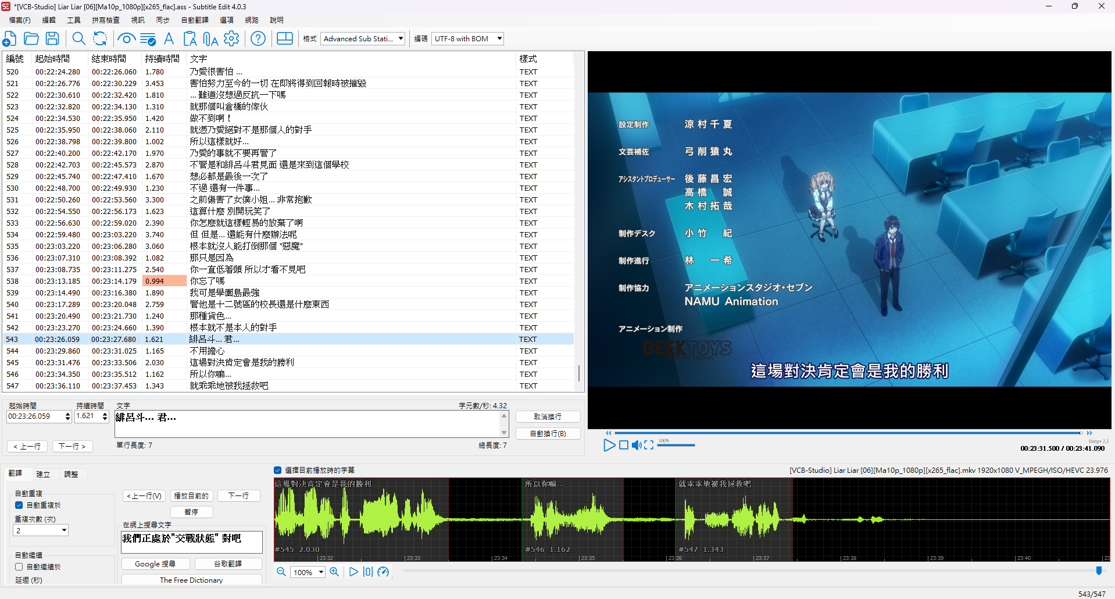This screenshot has width=1115, height=599.
Task: Click the forward arrows right of video seekbar
Action: (1089, 433)
